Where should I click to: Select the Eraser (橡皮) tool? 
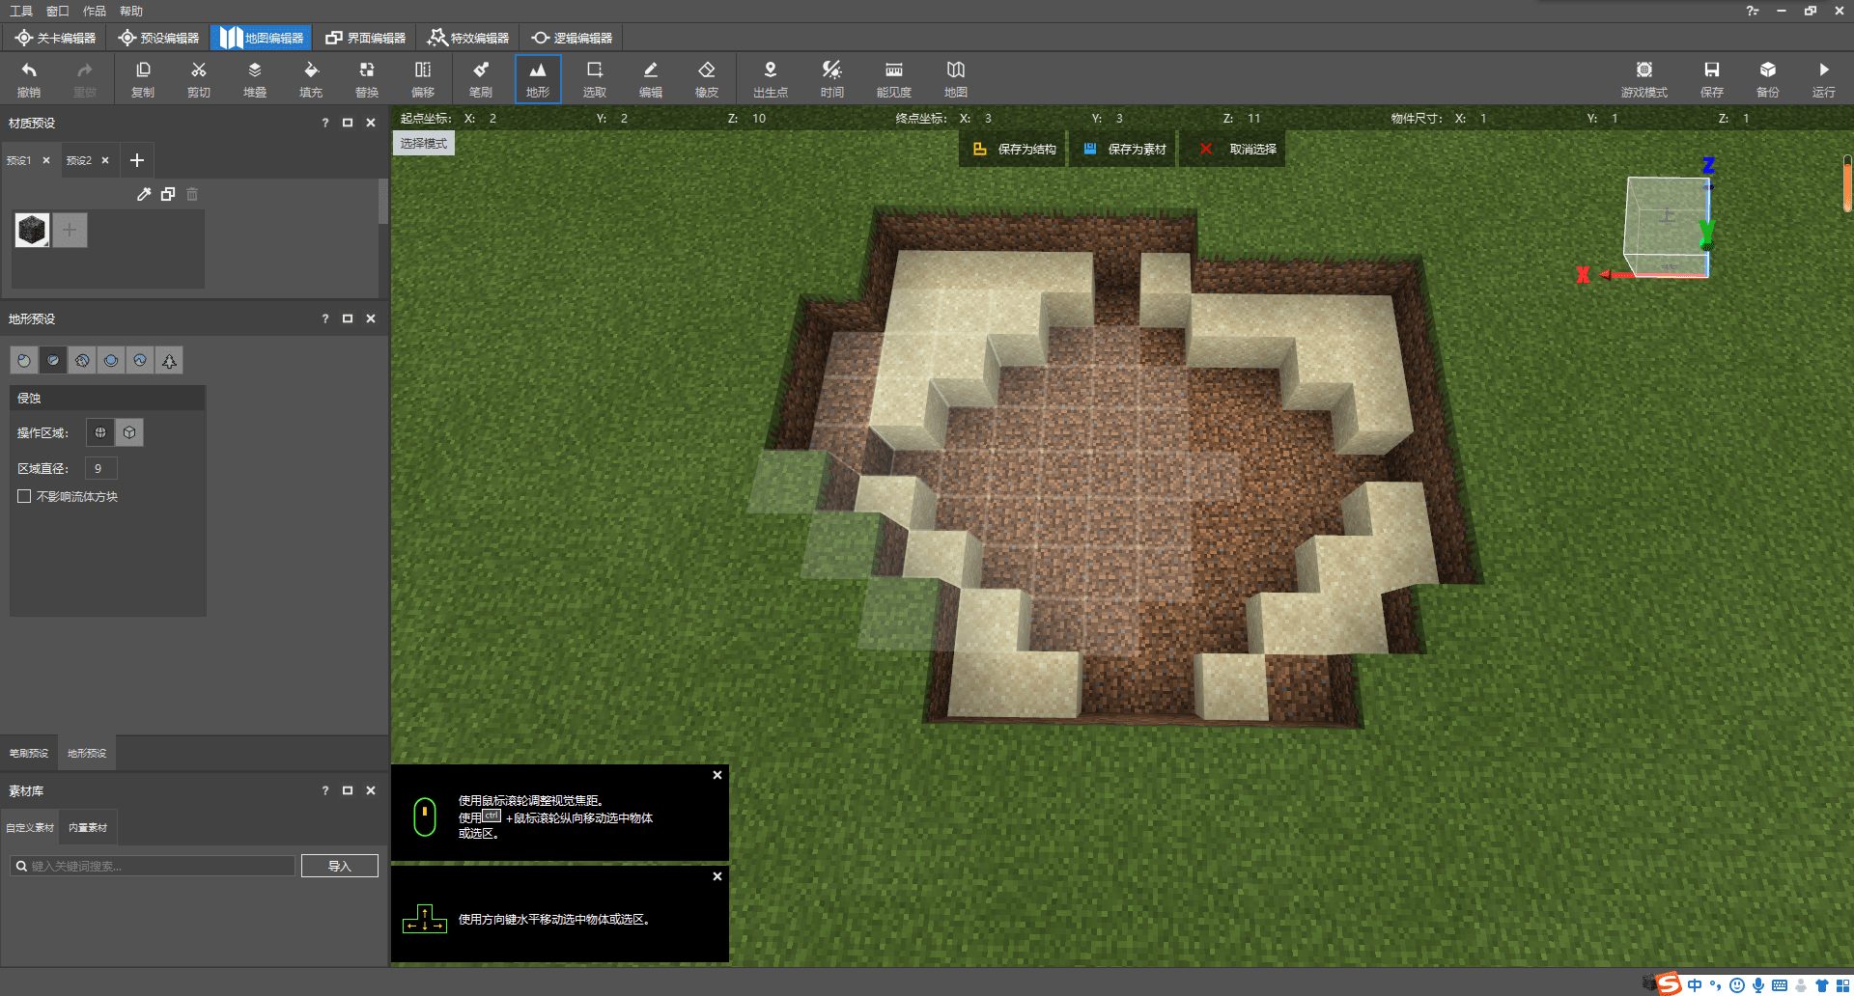pyautogui.click(x=707, y=79)
